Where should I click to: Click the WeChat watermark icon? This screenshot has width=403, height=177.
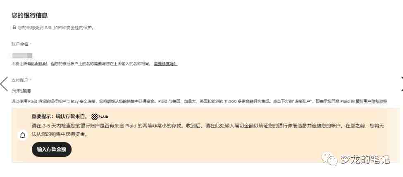pos(329,159)
